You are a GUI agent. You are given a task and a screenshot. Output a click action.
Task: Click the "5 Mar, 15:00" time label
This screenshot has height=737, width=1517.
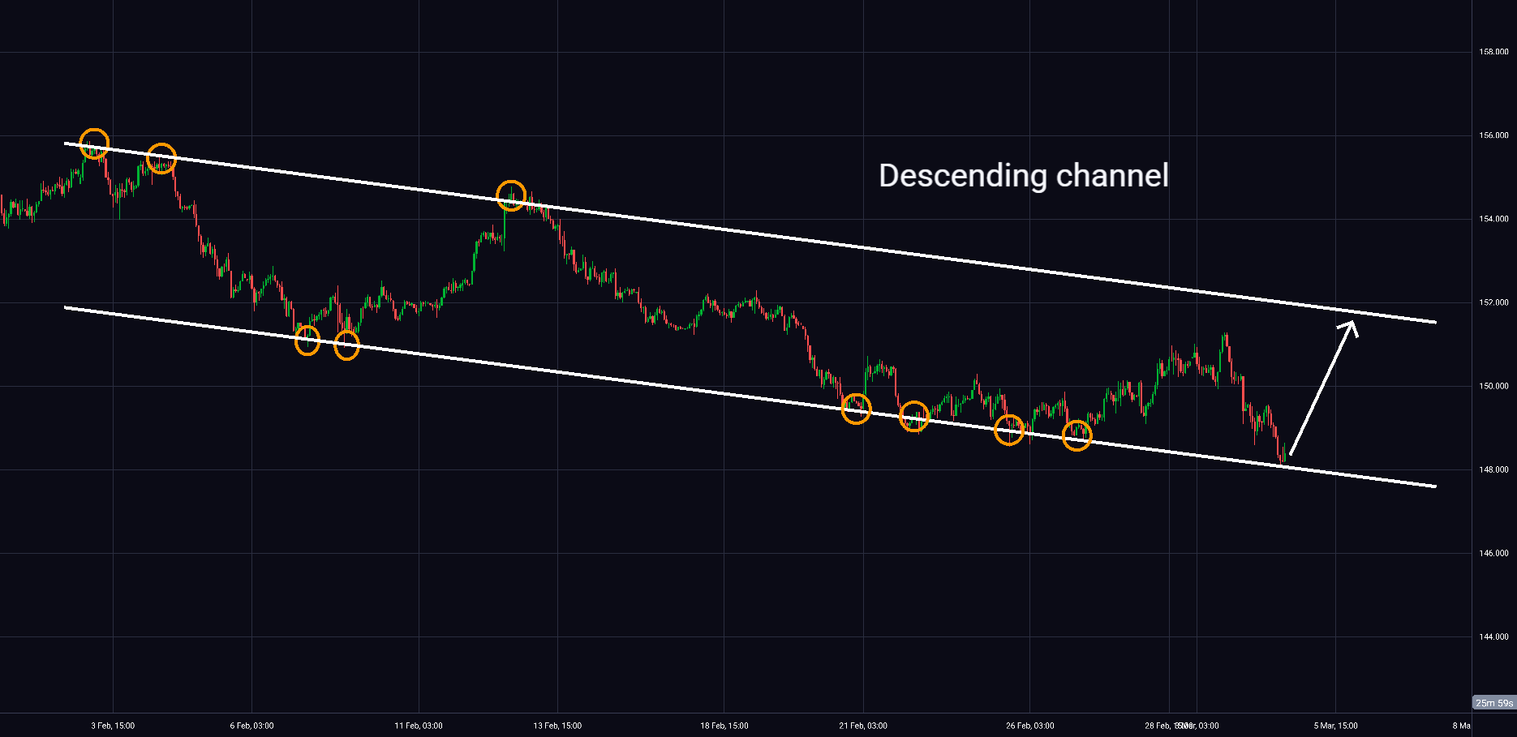click(x=1336, y=726)
